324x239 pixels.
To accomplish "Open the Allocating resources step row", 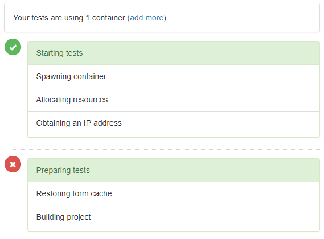I will tap(174, 100).
